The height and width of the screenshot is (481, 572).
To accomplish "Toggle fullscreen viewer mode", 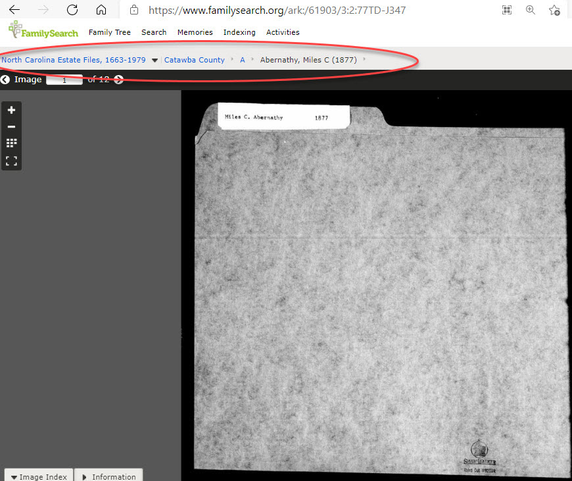I will pyautogui.click(x=11, y=160).
